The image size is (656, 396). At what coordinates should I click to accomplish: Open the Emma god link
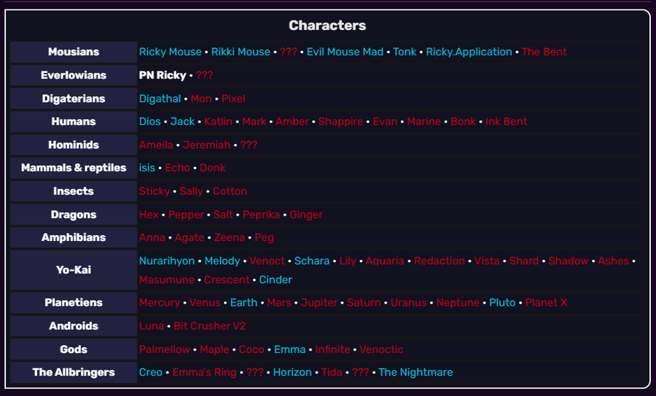289,349
